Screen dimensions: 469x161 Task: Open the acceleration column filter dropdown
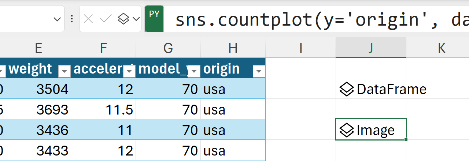(x=129, y=72)
